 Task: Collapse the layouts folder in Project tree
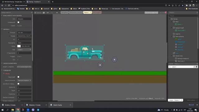(172, 21)
